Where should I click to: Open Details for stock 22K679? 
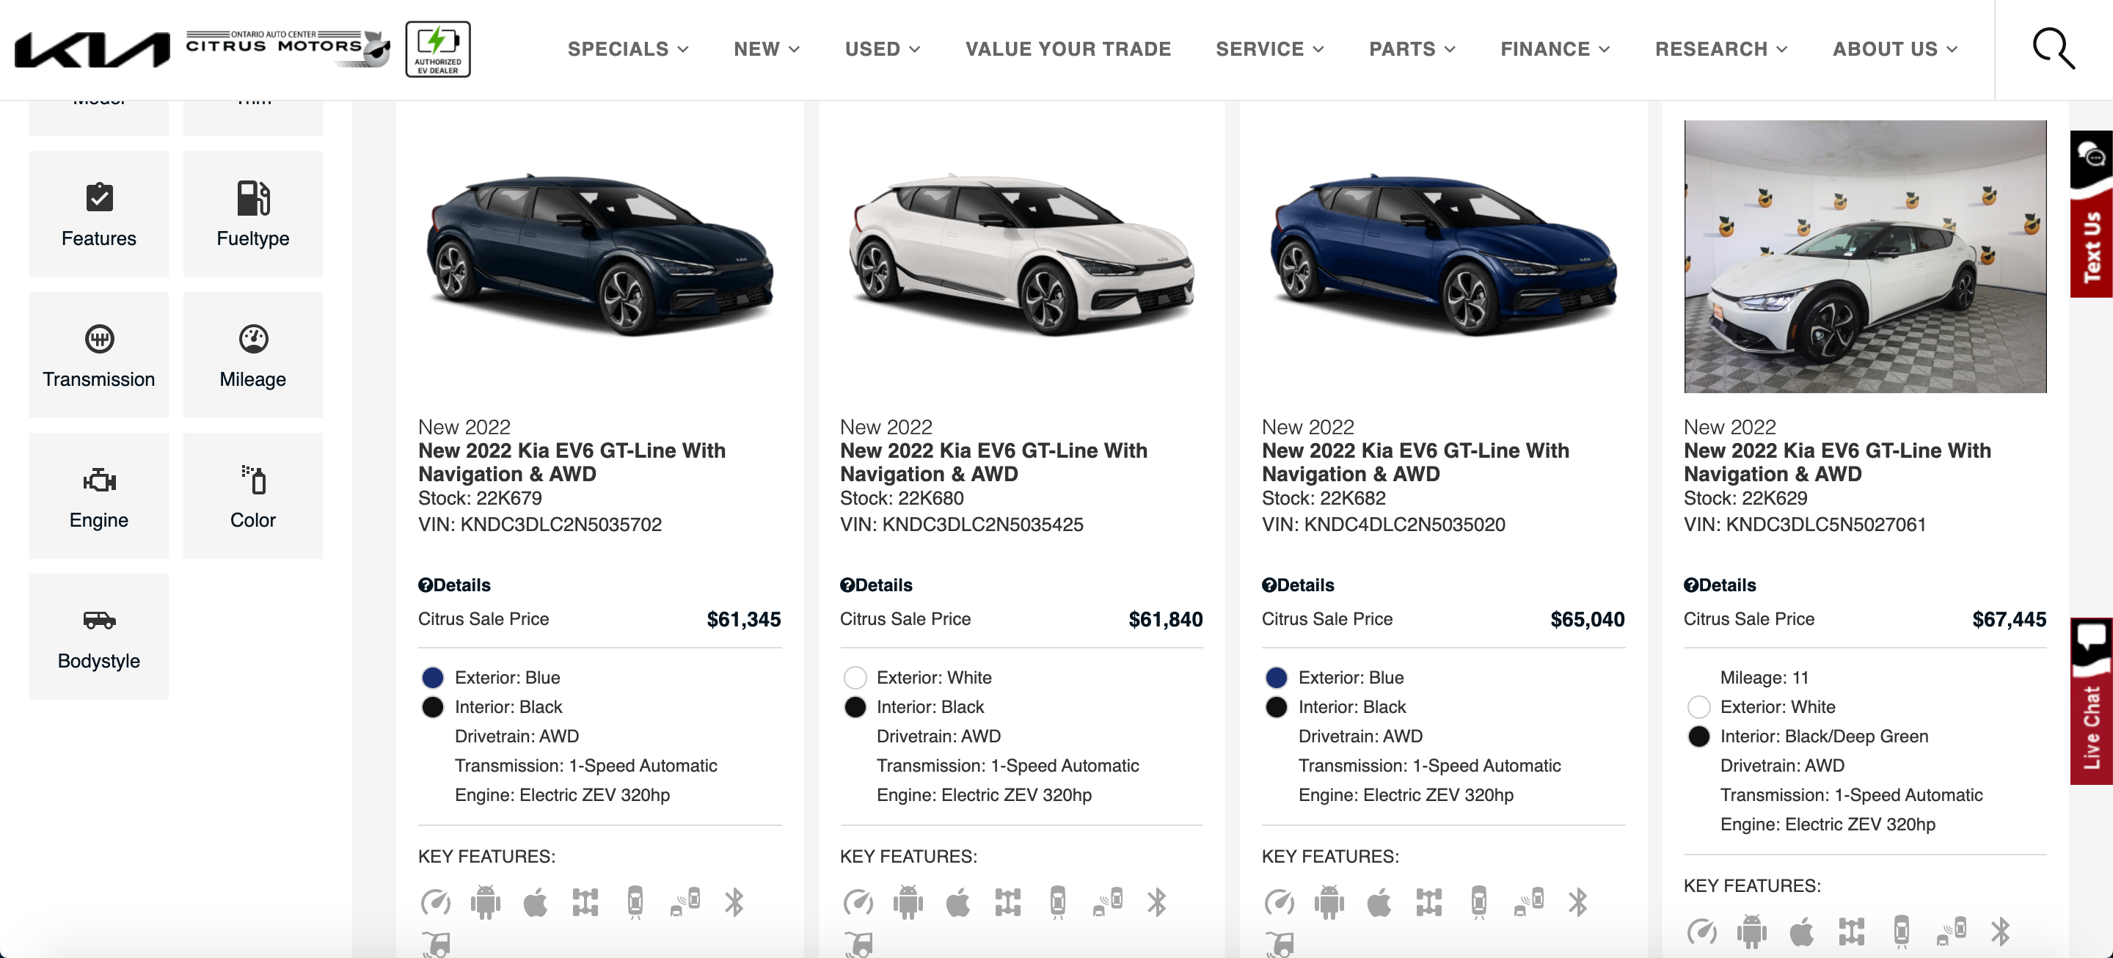454,585
